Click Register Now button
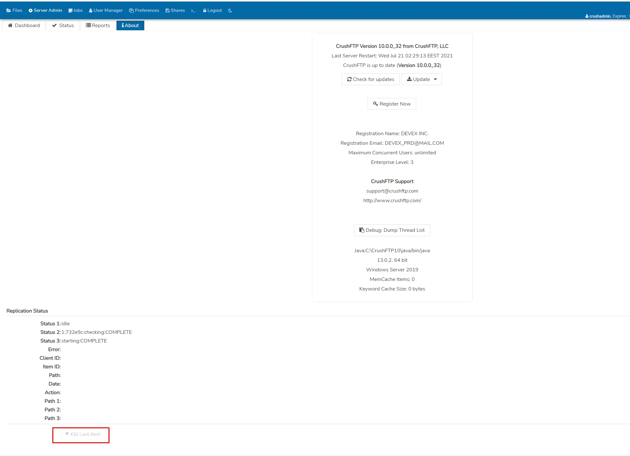 click(x=392, y=104)
